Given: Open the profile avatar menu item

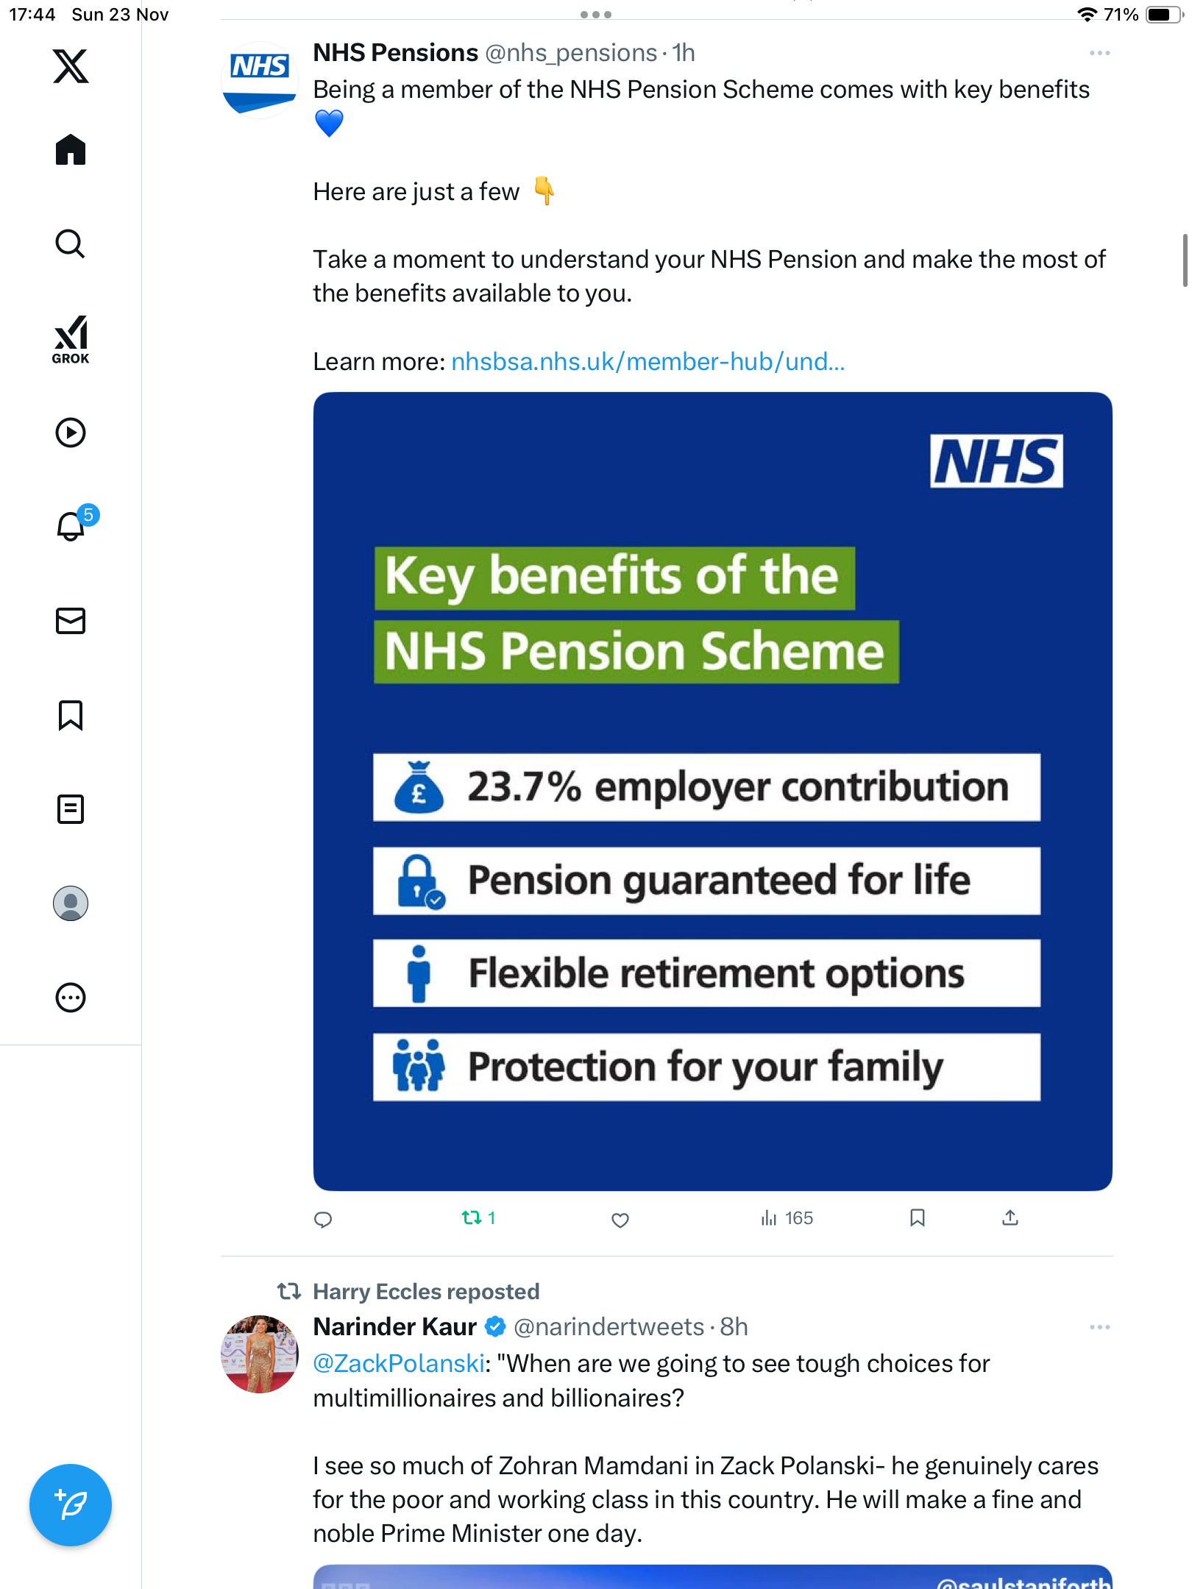Looking at the screenshot, I should coord(71,903).
